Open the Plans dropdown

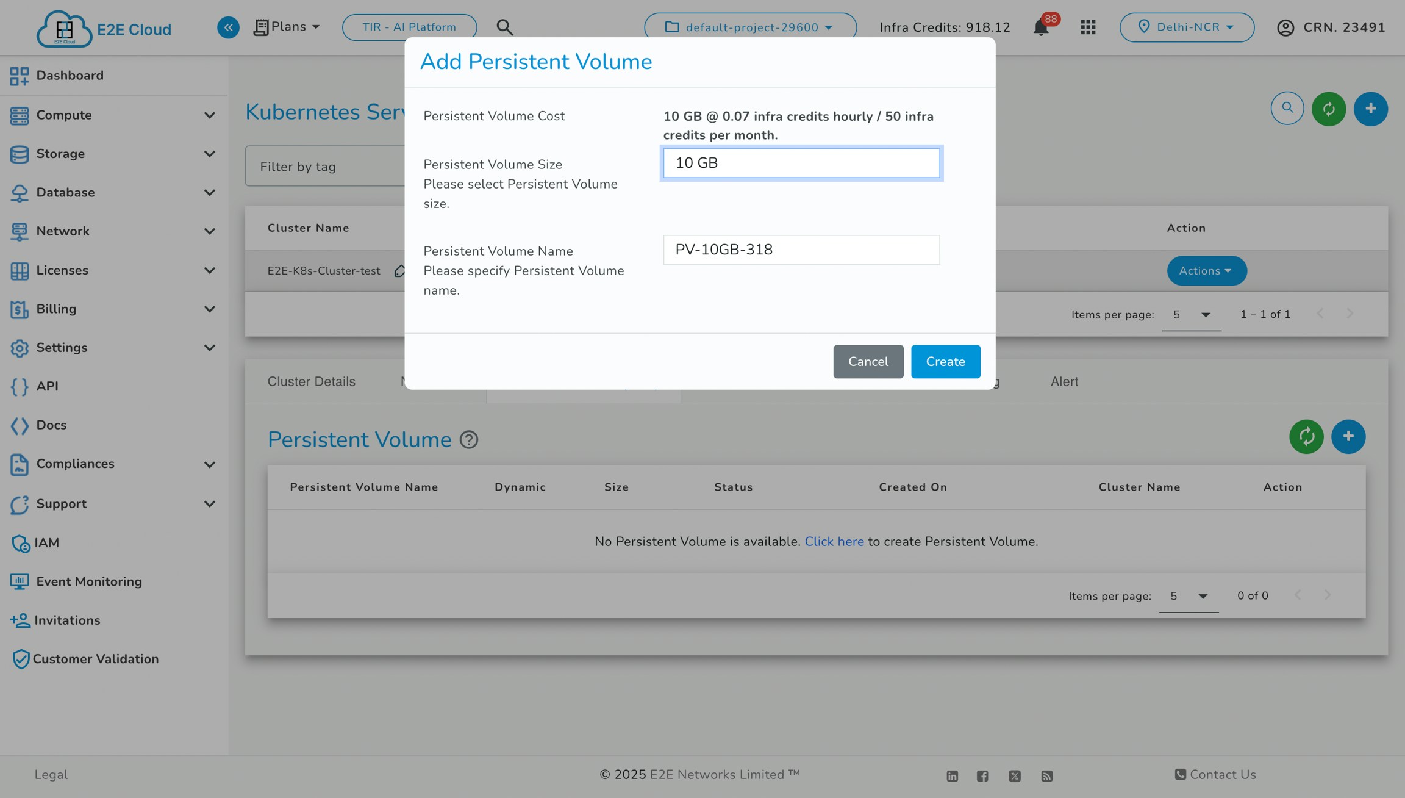tap(287, 27)
